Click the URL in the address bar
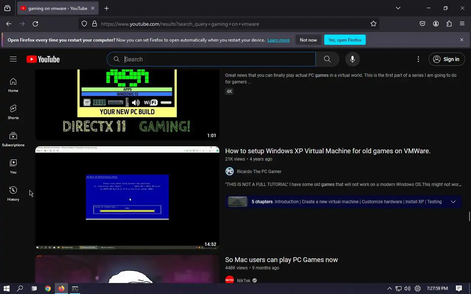 pyautogui.click(x=180, y=24)
